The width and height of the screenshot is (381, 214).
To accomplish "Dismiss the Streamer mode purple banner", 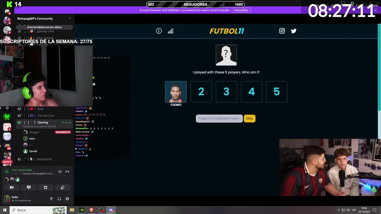I will [x=376, y=10].
